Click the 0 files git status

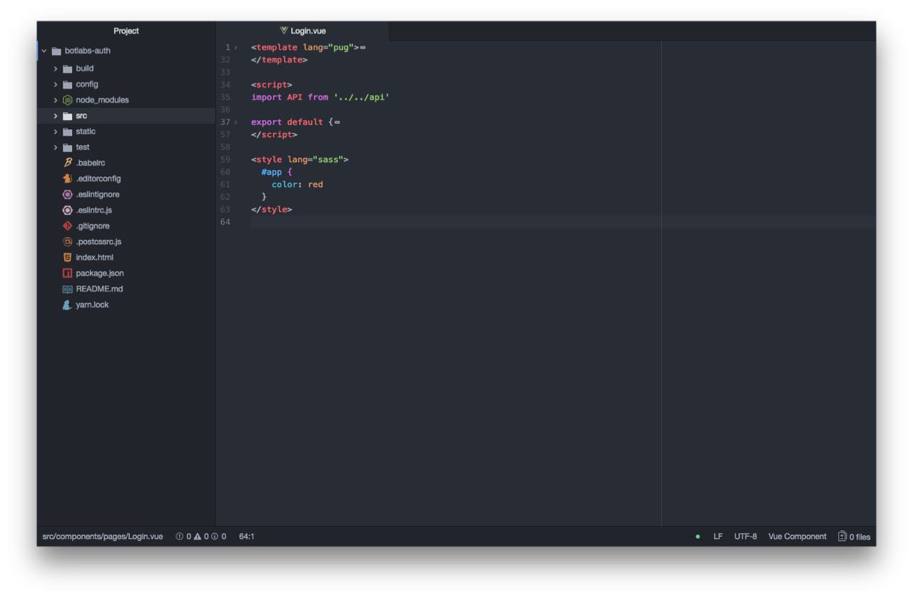[x=860, y=537]
